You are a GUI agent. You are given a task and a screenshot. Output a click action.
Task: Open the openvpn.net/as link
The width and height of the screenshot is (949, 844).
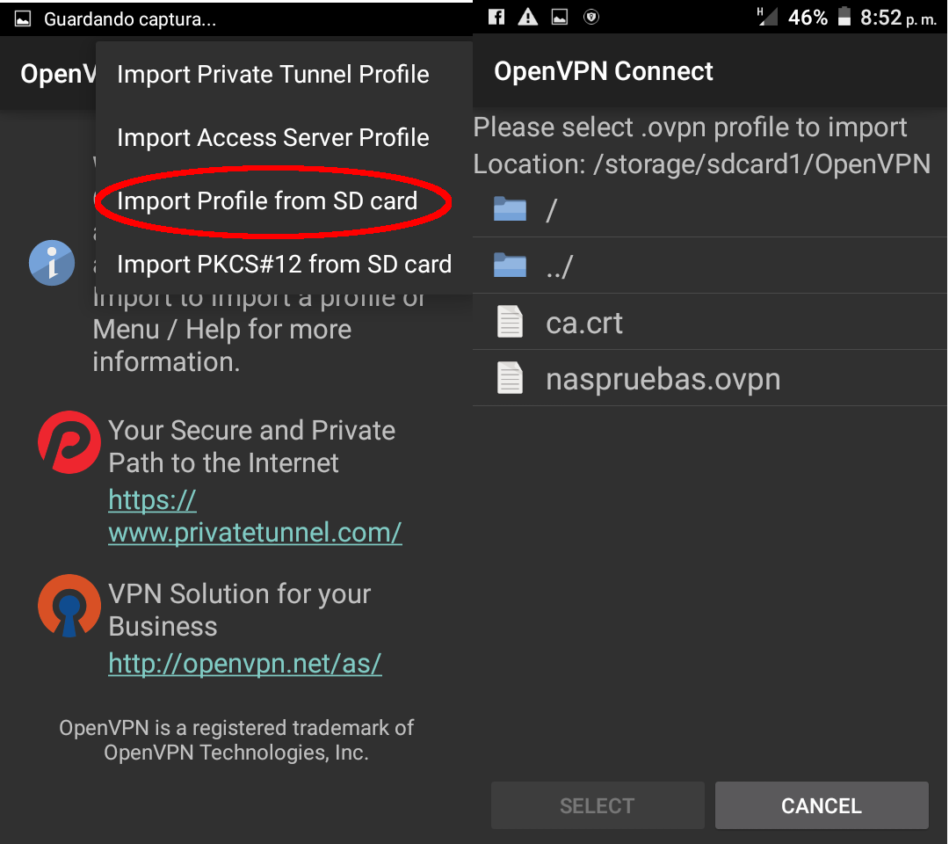pyautogui.click(x=245, y=664)
